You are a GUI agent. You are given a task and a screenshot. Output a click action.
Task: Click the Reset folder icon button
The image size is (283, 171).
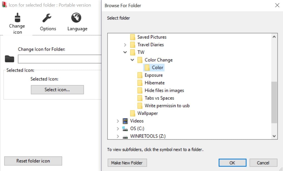pos(33,161)
